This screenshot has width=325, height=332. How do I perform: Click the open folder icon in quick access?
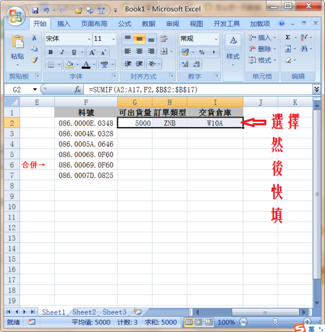point(79,10)
